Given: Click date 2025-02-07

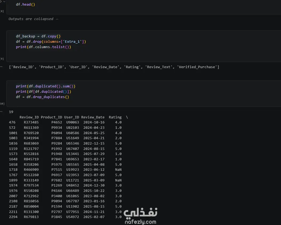Looking at the screenshot, I should pos(94,217).
